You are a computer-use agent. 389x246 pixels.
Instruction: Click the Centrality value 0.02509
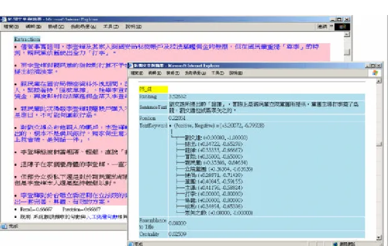click(177, 234)
